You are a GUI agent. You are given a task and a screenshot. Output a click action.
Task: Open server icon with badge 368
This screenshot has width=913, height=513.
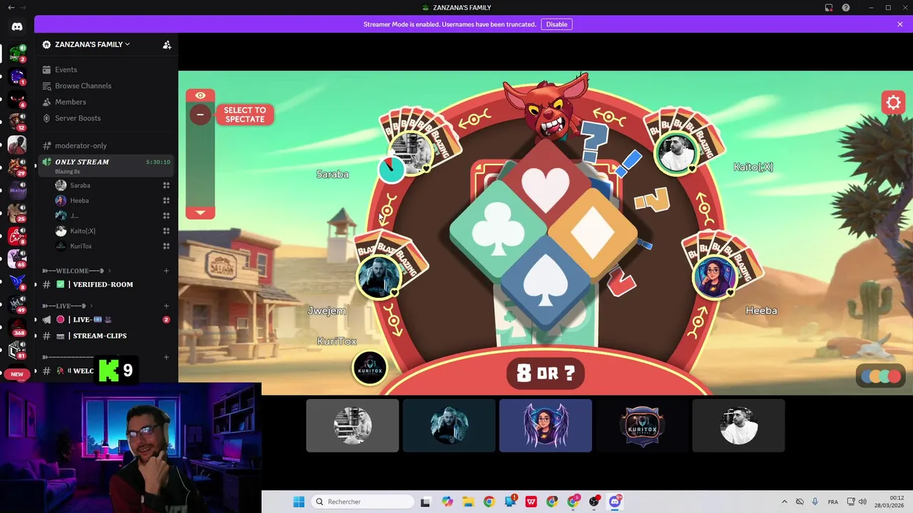[x=17, y=327]
